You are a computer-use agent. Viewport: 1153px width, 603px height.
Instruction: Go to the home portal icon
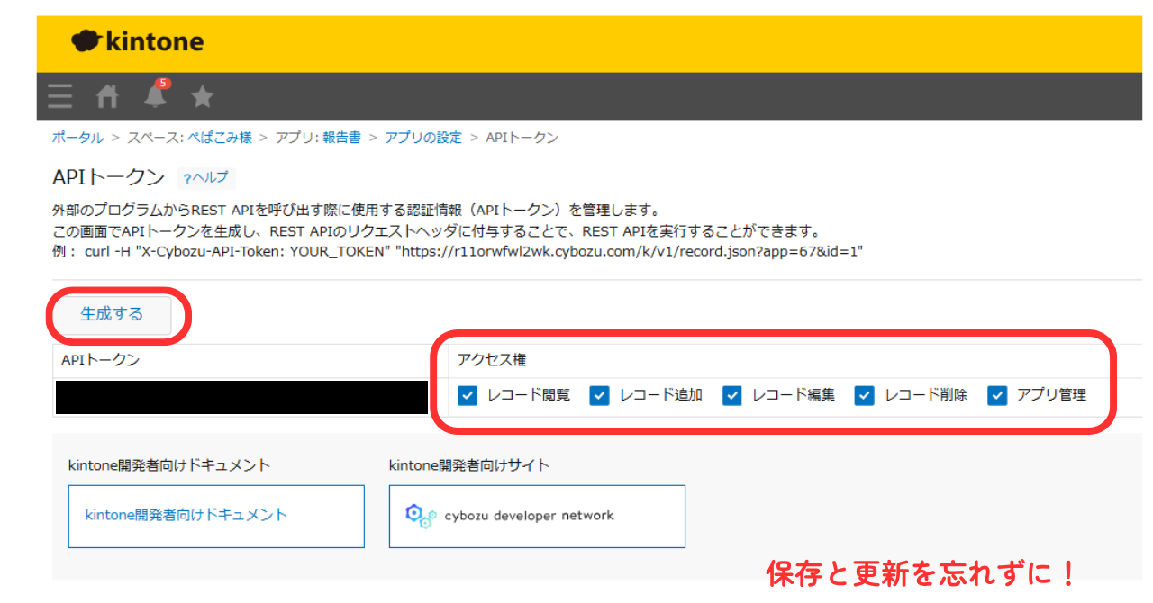coord(108,96)
